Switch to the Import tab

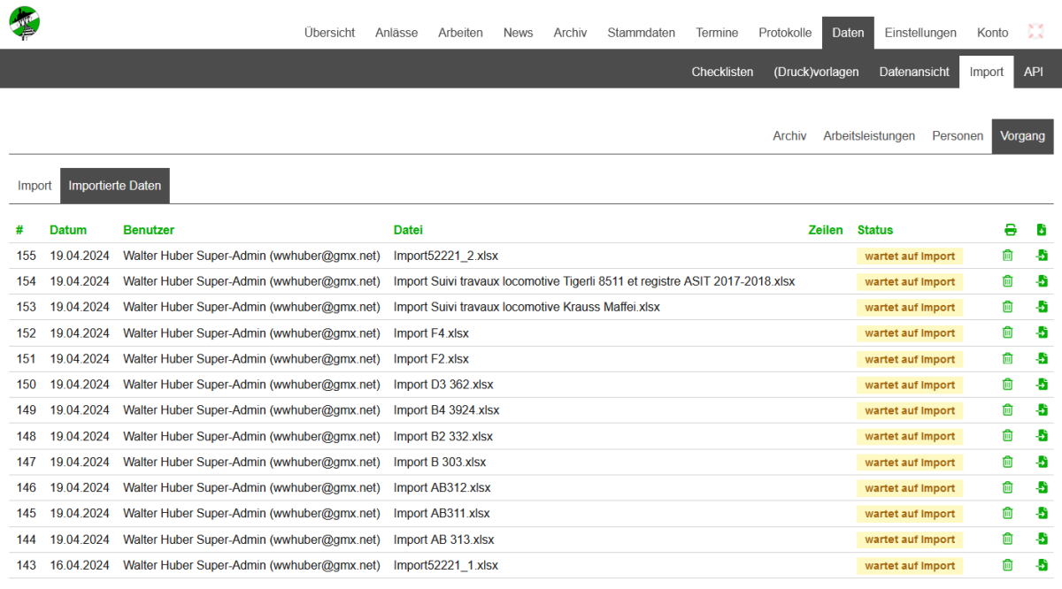coord(35,186)
